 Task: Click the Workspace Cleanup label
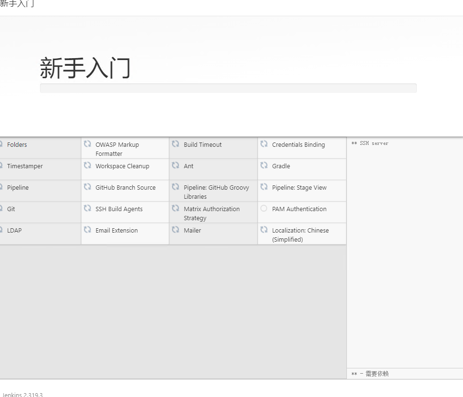coord(122,166)
